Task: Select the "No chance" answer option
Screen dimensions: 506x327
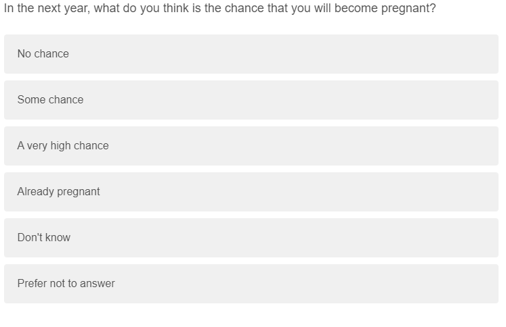Action: point(251,54)
